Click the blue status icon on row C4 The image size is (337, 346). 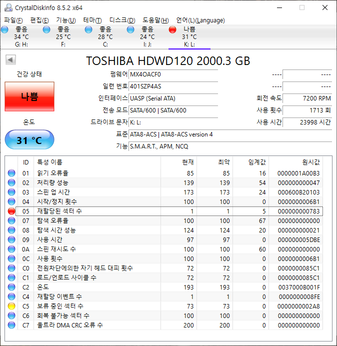click(x=11, y=296)
